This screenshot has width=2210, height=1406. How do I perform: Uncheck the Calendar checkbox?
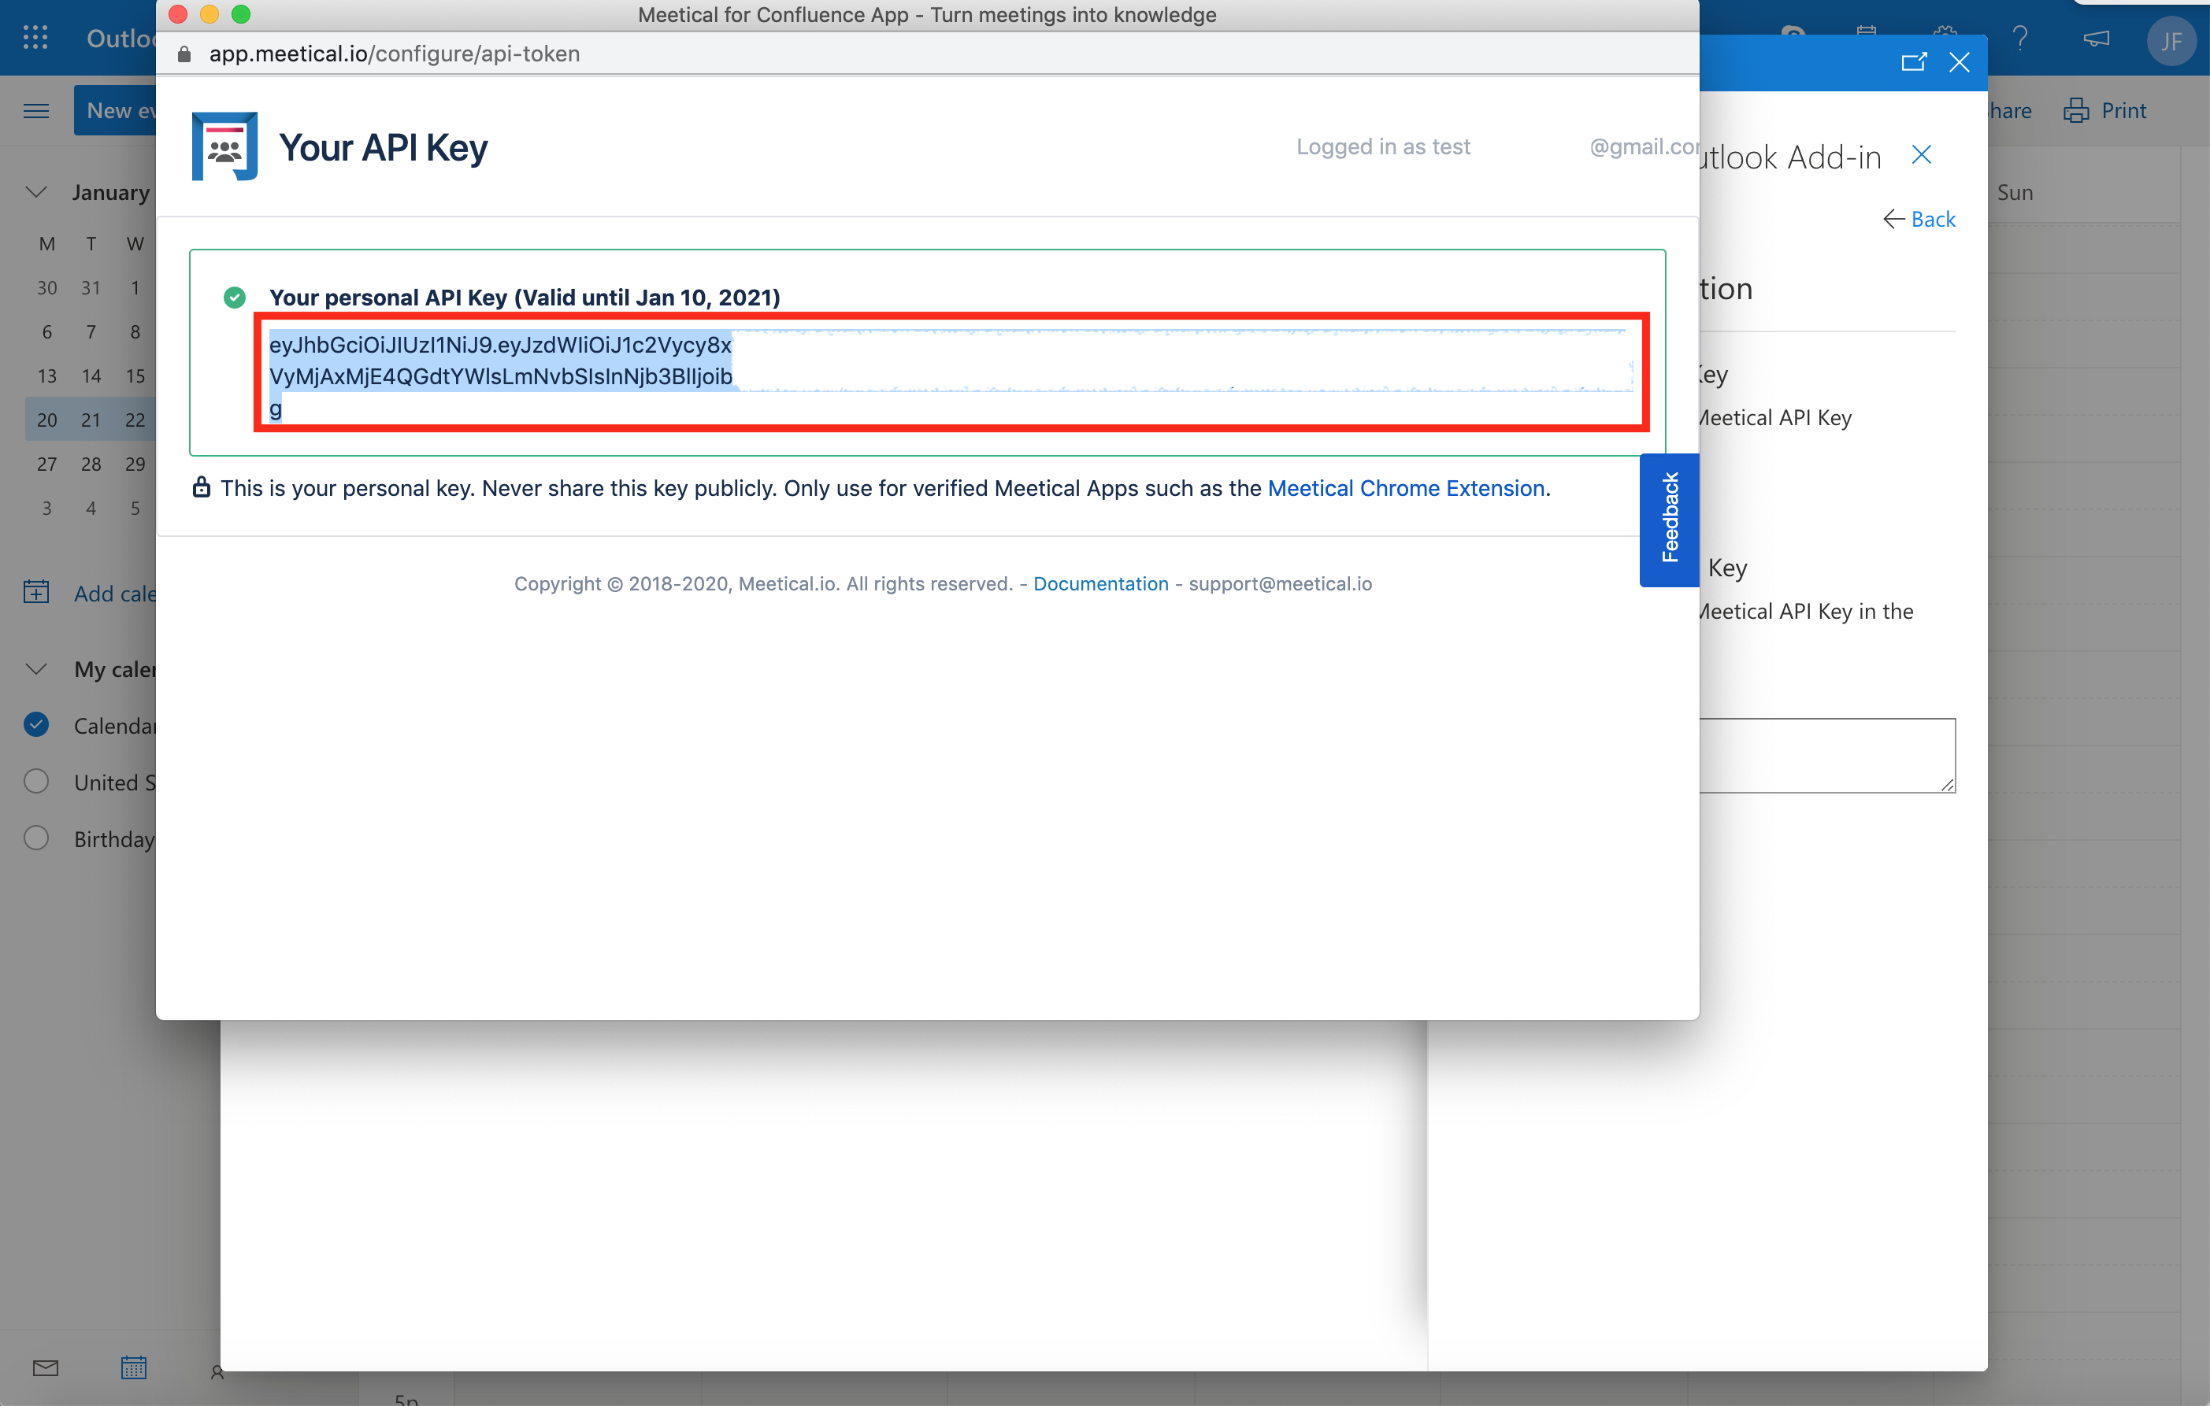[x=35, y=724]
